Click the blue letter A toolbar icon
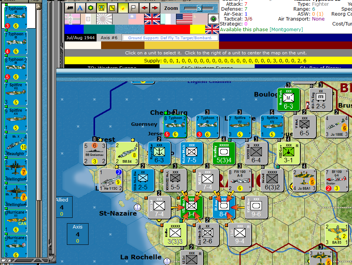 click(x=80, y=8)
